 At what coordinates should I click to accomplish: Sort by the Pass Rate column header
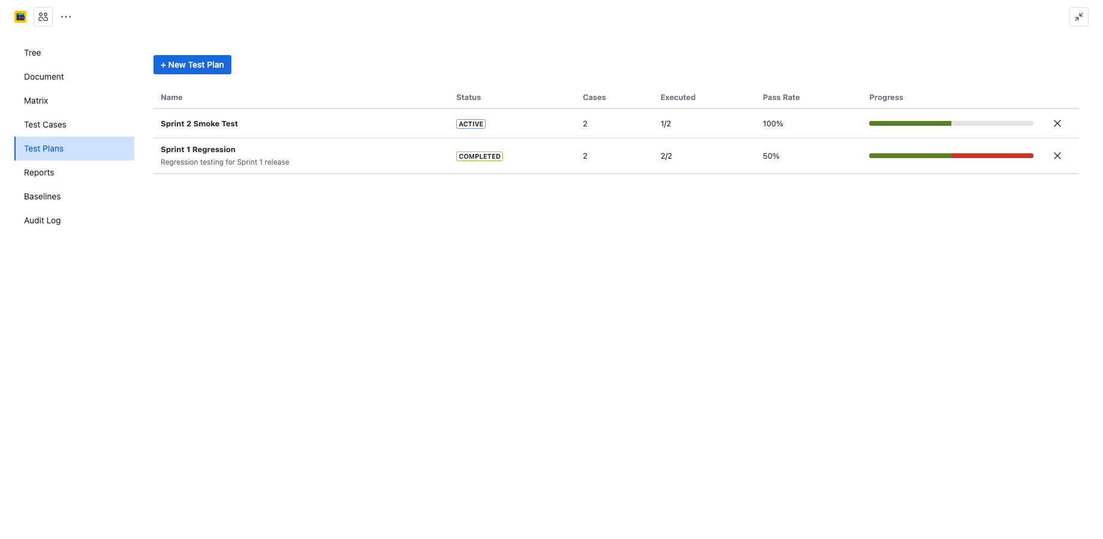781,97
